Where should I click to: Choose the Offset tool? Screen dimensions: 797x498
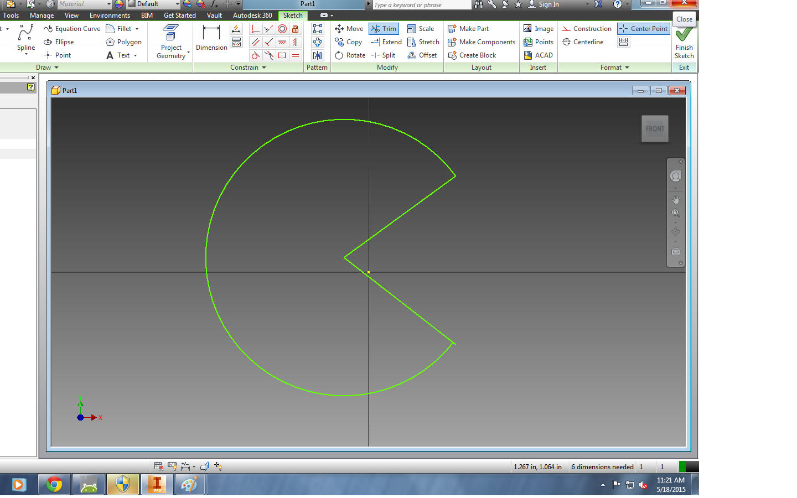[422, 55]
